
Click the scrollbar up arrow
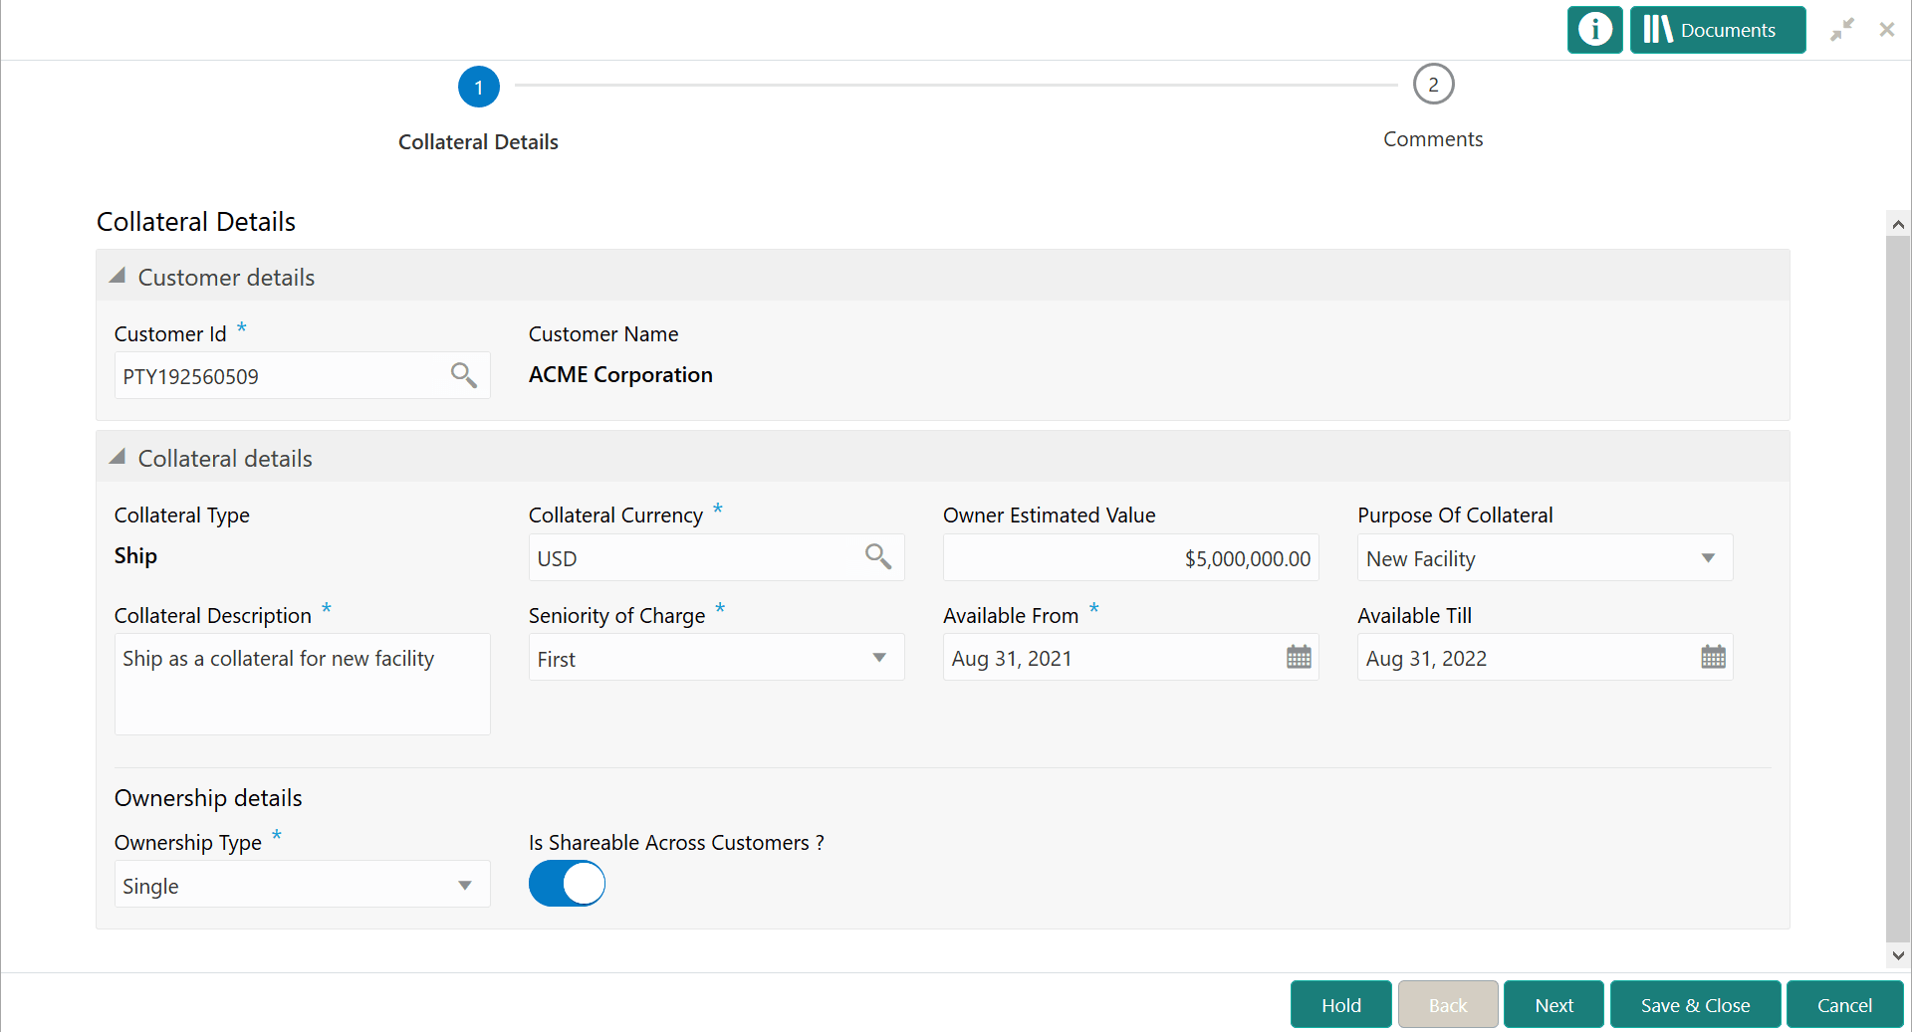(1898, 224)
